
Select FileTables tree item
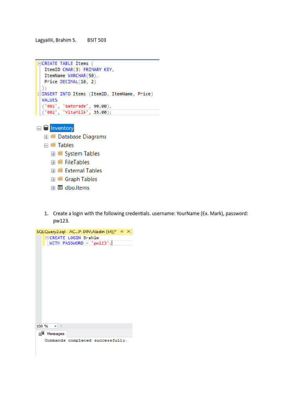click(77, 162)
